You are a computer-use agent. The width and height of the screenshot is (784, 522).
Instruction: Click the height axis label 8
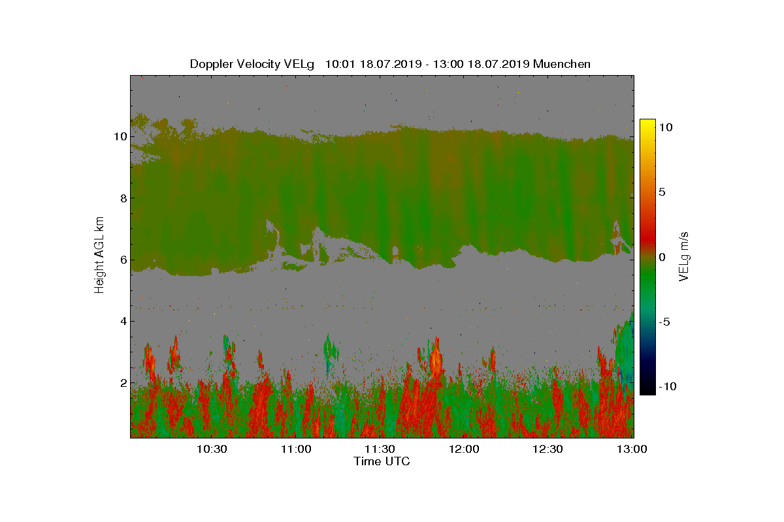click(x=123, y=198)
